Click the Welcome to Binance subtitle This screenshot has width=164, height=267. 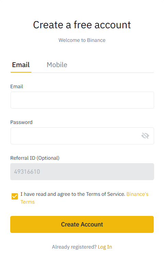coord(82,40)
